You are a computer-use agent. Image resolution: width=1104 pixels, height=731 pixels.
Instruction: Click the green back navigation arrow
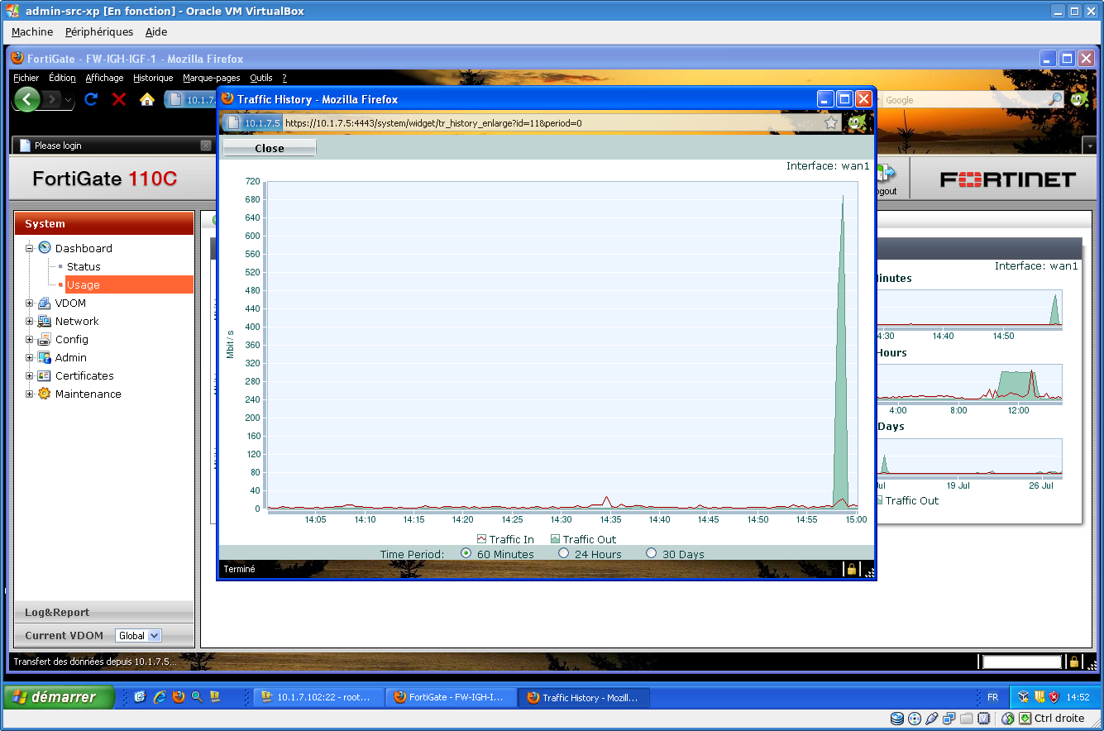coord(27,100)
